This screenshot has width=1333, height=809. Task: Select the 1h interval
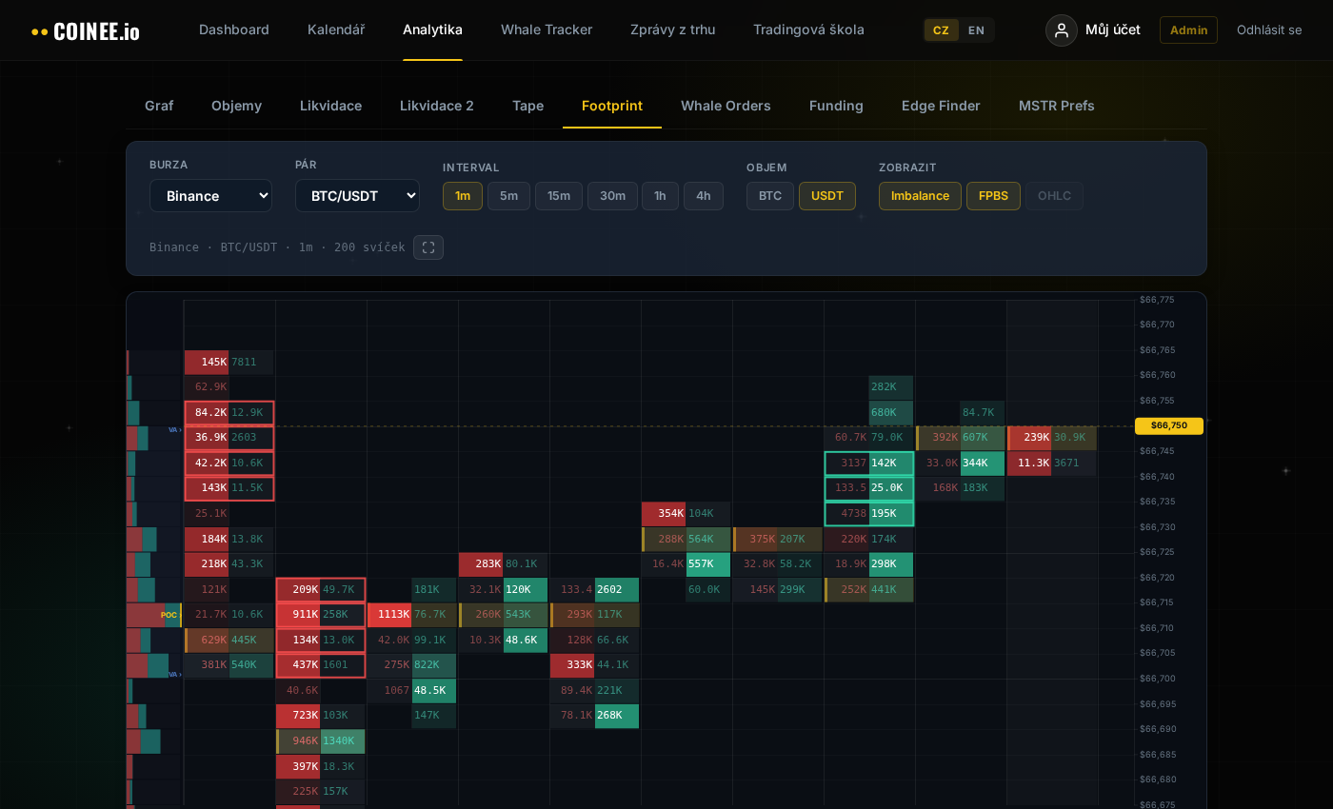(660, 195)
